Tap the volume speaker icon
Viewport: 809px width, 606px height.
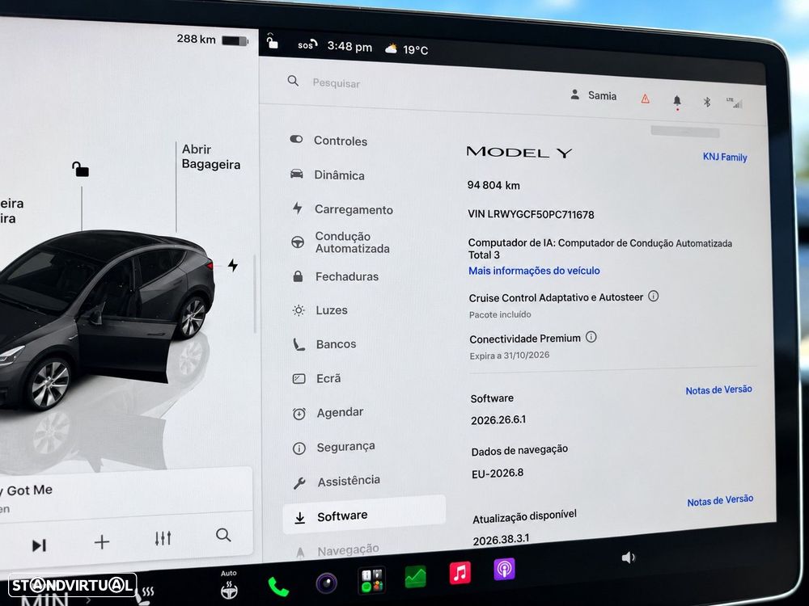(628, 558)
